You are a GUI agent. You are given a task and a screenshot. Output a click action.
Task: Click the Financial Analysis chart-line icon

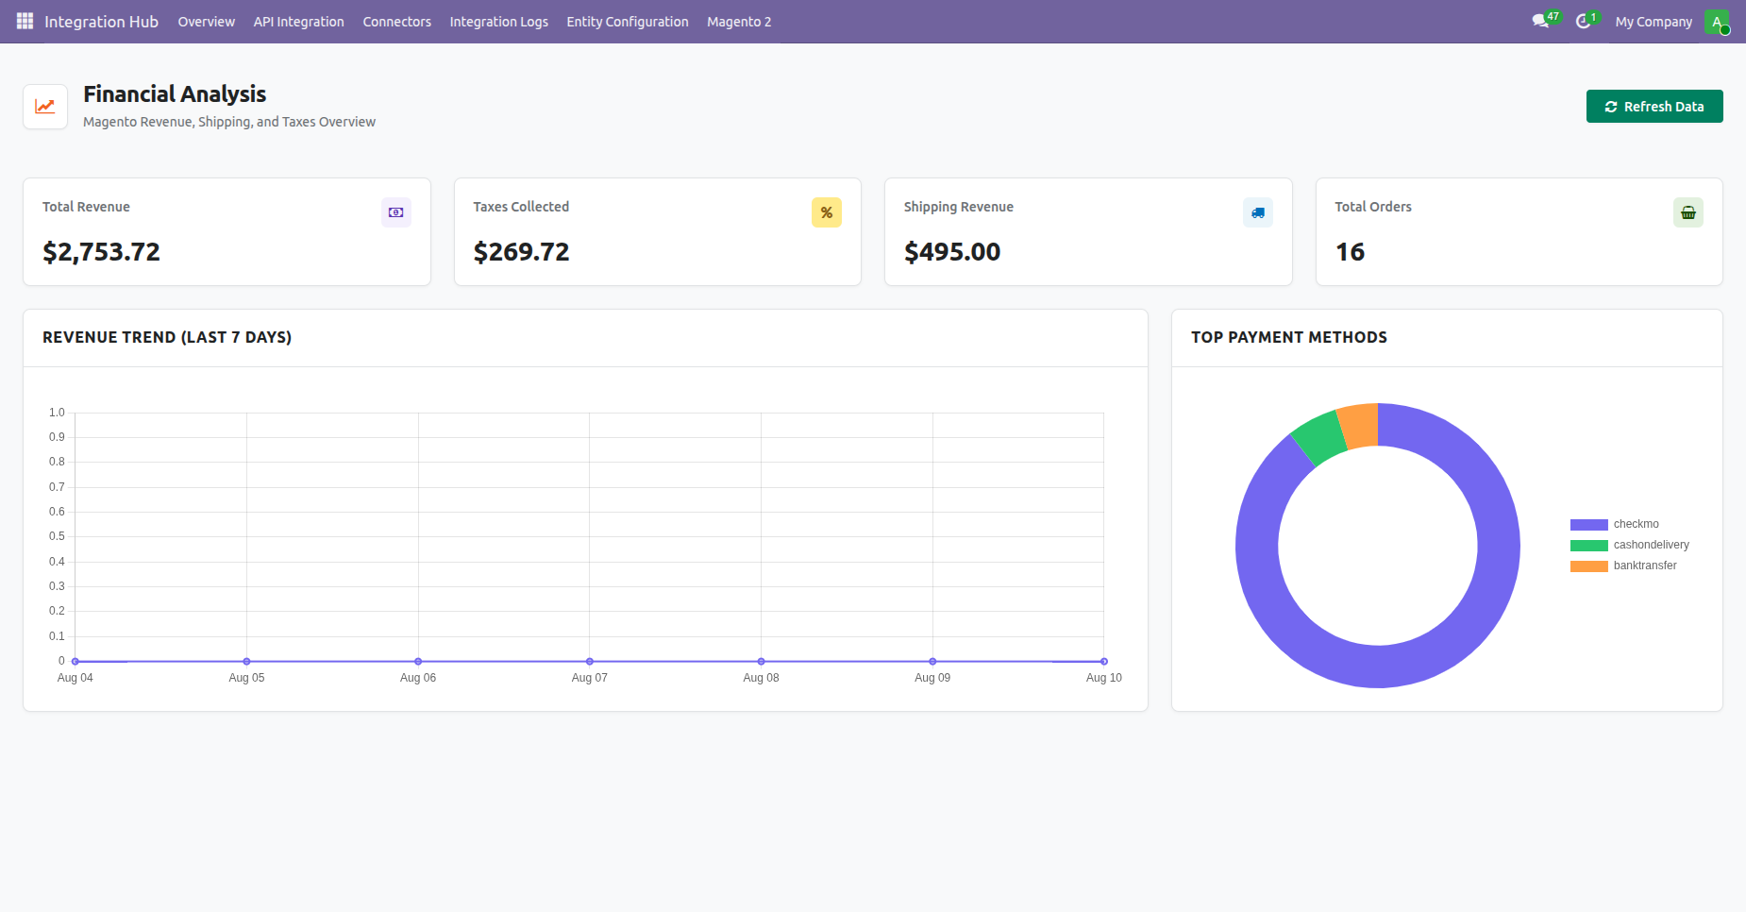point(45,107)
